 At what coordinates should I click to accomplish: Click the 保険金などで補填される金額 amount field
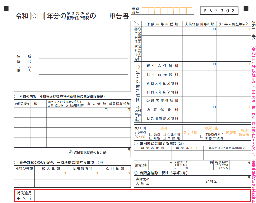tap(201, 165)
